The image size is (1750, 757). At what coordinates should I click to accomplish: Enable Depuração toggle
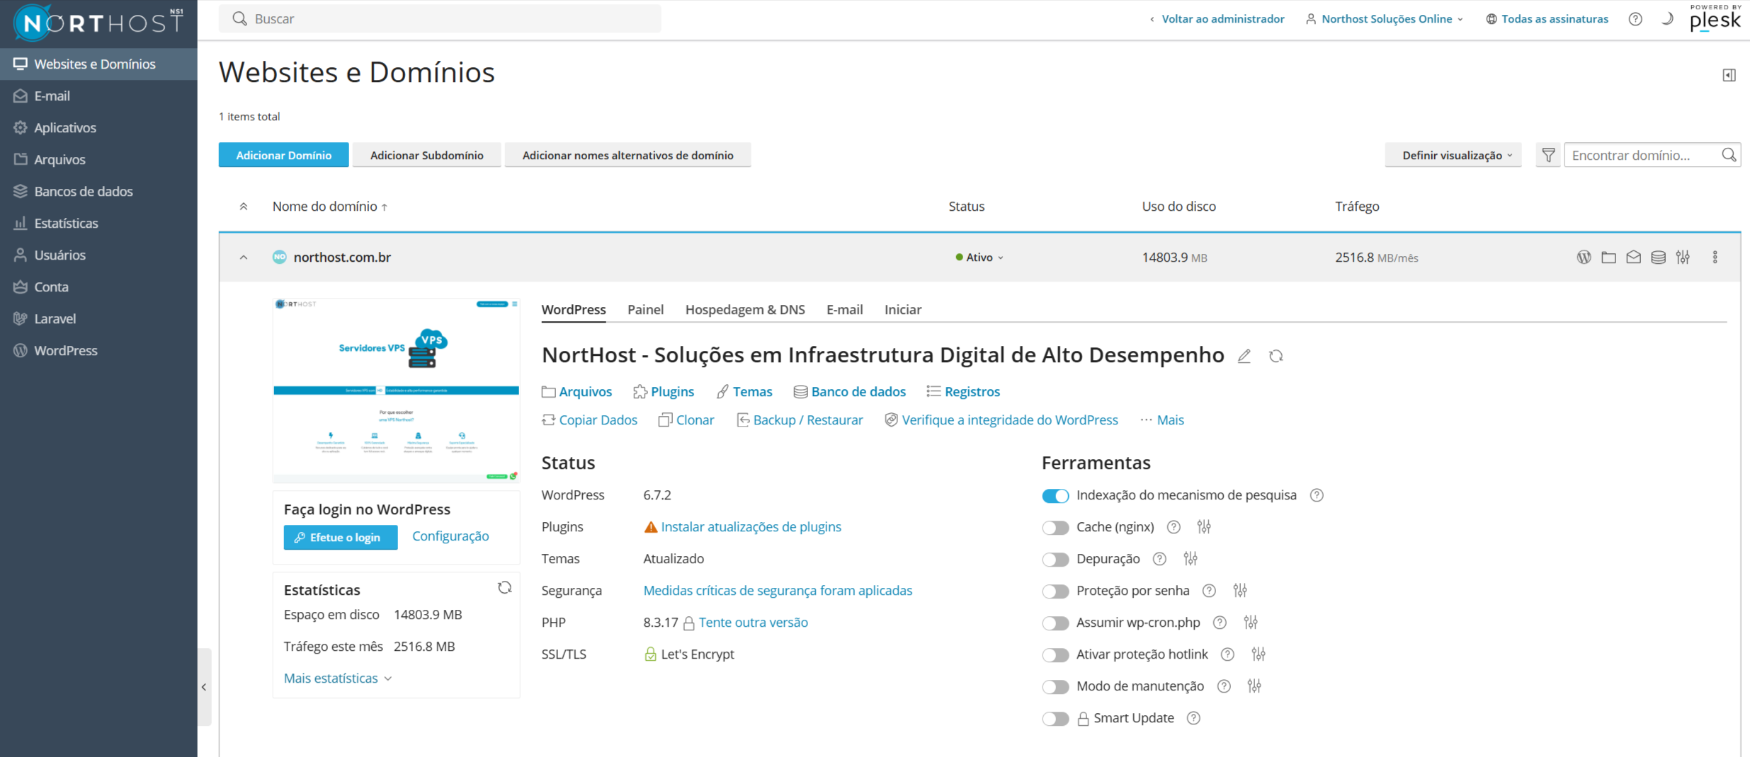click(1055, 560)
